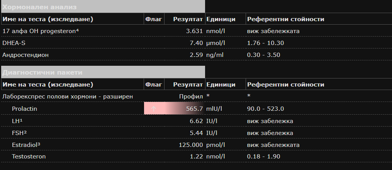392x170 pixels.
Task: Select the Testosteron reference range 0.18 - 1.90
Action: click(x=263, y=157)
